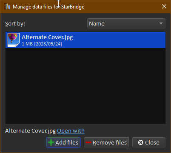Screen dimensions: 171x153
Task: Select the hot air balloon image file icon
Action: (14, 40)
